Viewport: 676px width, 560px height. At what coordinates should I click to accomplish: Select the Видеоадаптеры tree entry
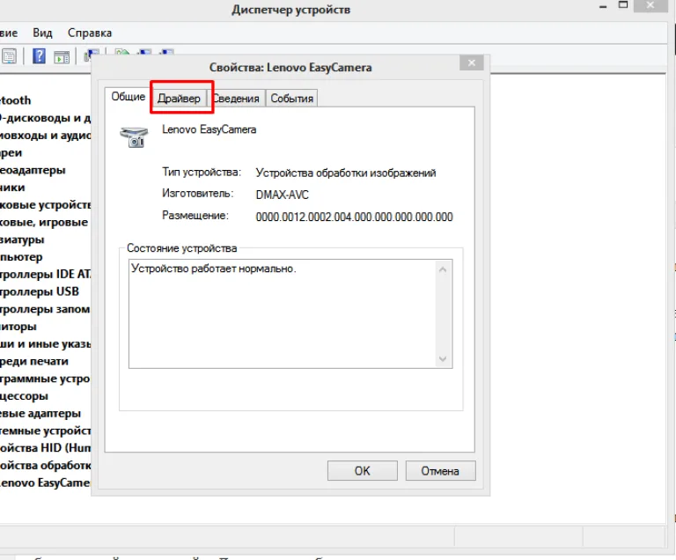click(33, 170)
